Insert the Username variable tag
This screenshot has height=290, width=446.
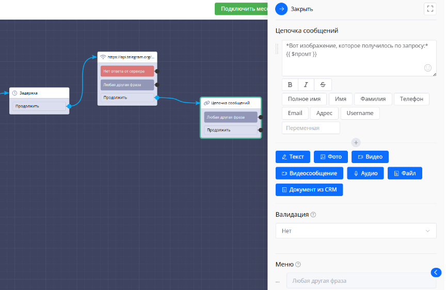point(360,113)
